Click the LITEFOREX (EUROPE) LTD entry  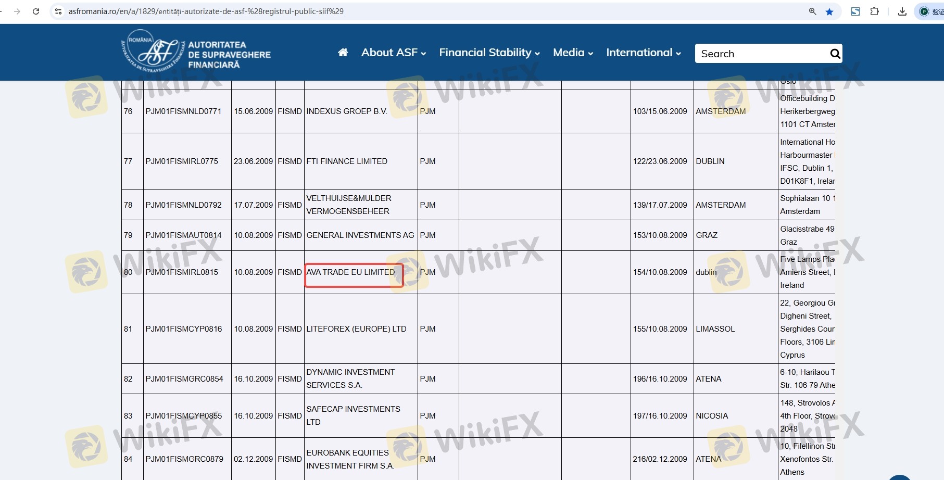point(356,329)
